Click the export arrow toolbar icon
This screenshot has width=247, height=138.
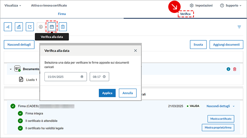point(30,27)
